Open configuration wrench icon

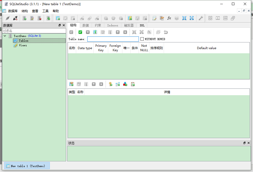point(201,18)
